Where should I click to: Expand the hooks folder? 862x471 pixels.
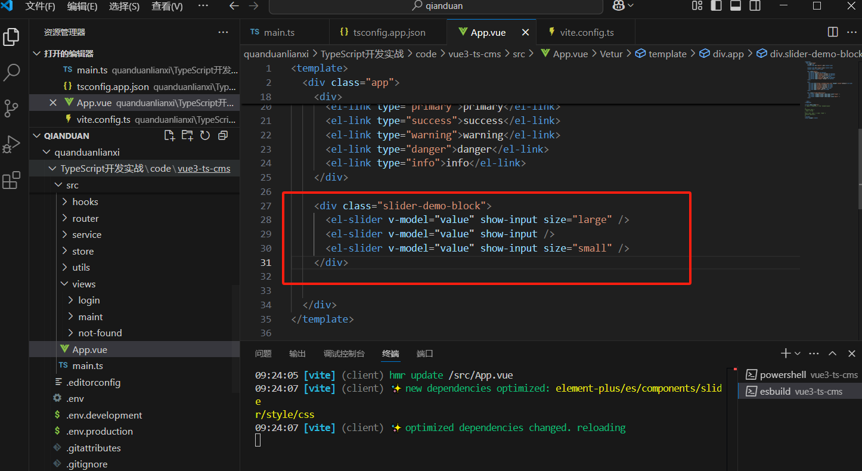[65, 202]
